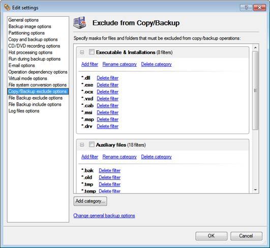
Task: Click the scrollbar down arrow
Action: click(255, 190)
